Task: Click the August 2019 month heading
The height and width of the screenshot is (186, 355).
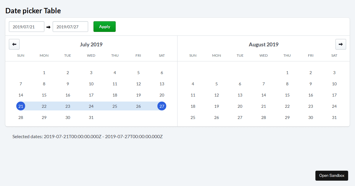Action: click(x=263, y=44)
